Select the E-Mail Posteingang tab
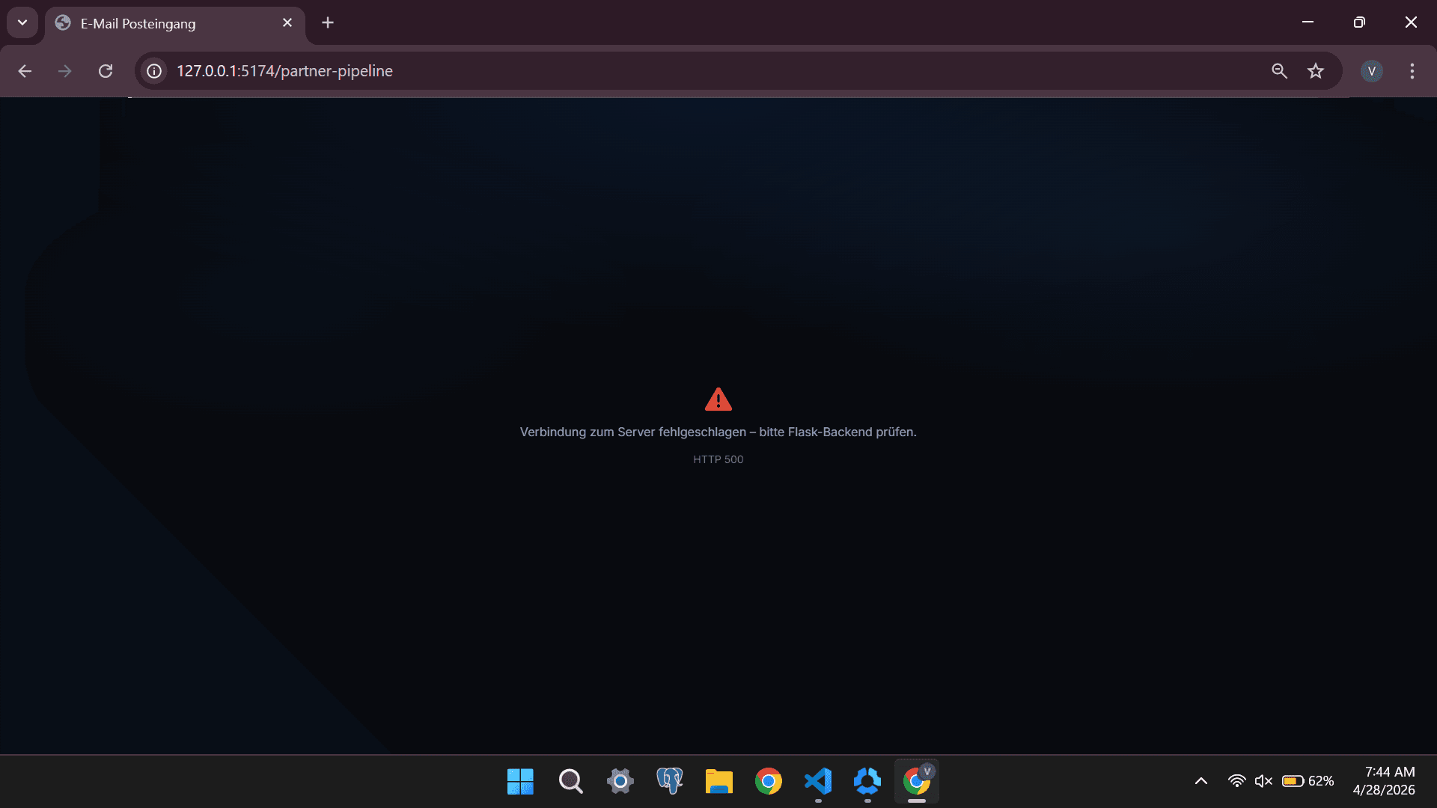Viewport: 1437px width, 808px height. click(x=175, y=24)
